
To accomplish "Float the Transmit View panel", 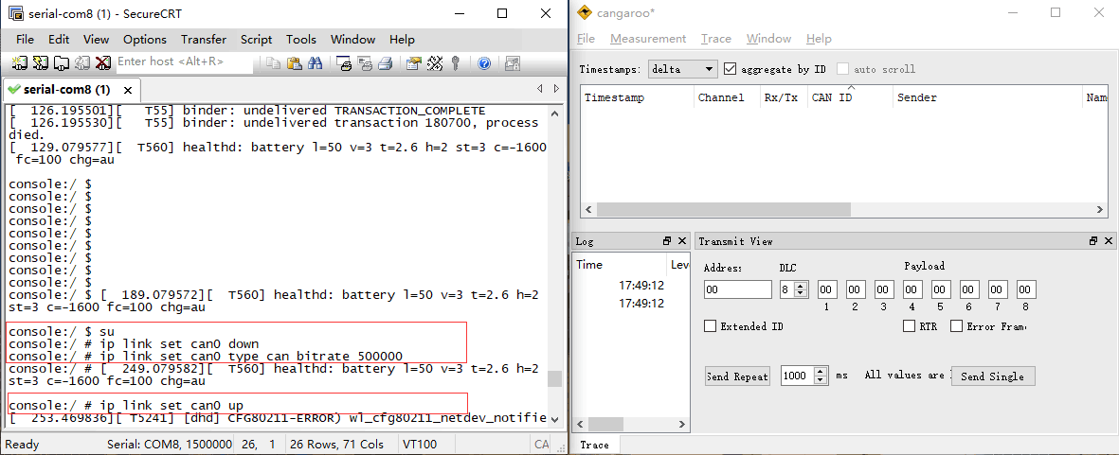I will pyautogui.click(x=1093, y=241).
